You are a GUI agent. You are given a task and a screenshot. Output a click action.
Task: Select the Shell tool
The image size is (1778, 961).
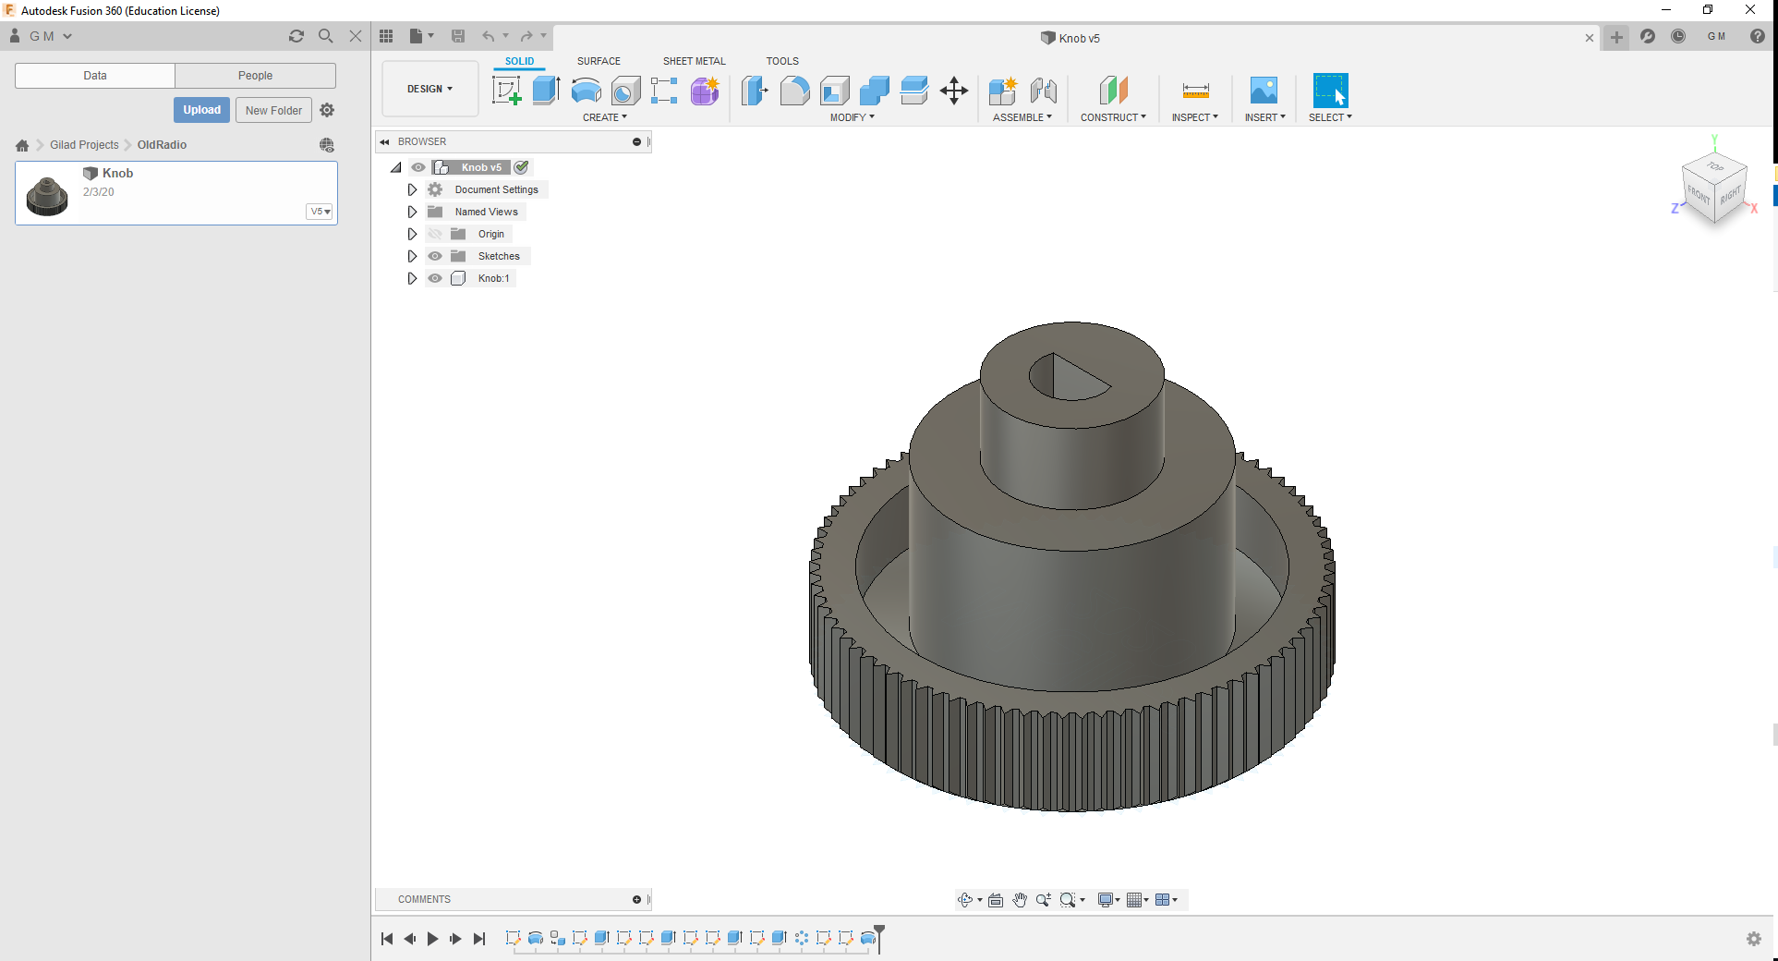(x=835, y=91)
